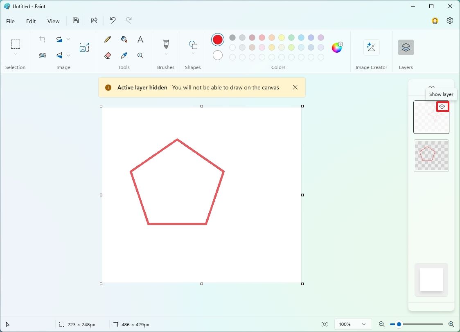Show the hidden active layer via its eye toggle

tap(442, 107)
